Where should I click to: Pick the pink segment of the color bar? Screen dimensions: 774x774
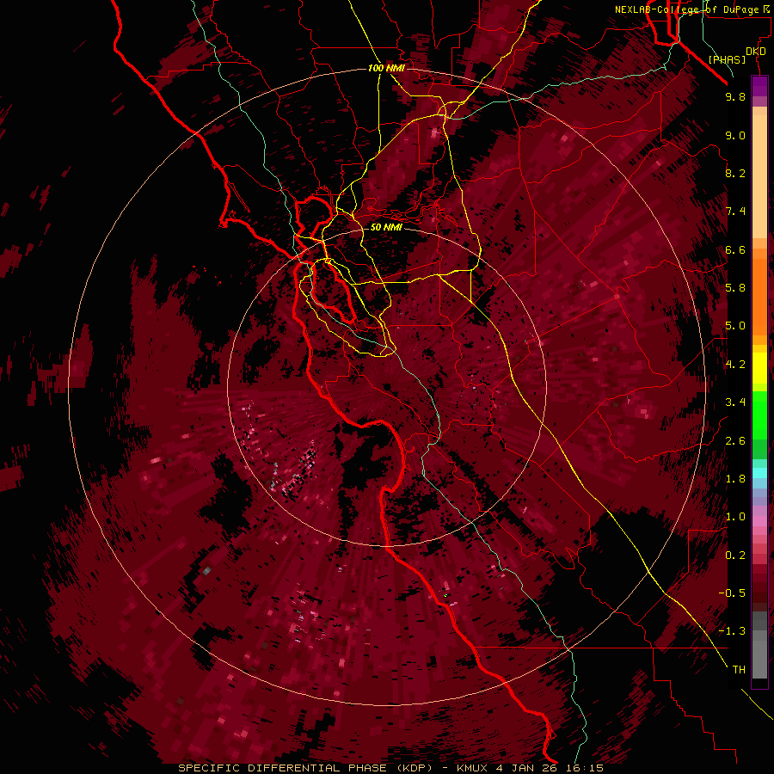coord(759,521)
